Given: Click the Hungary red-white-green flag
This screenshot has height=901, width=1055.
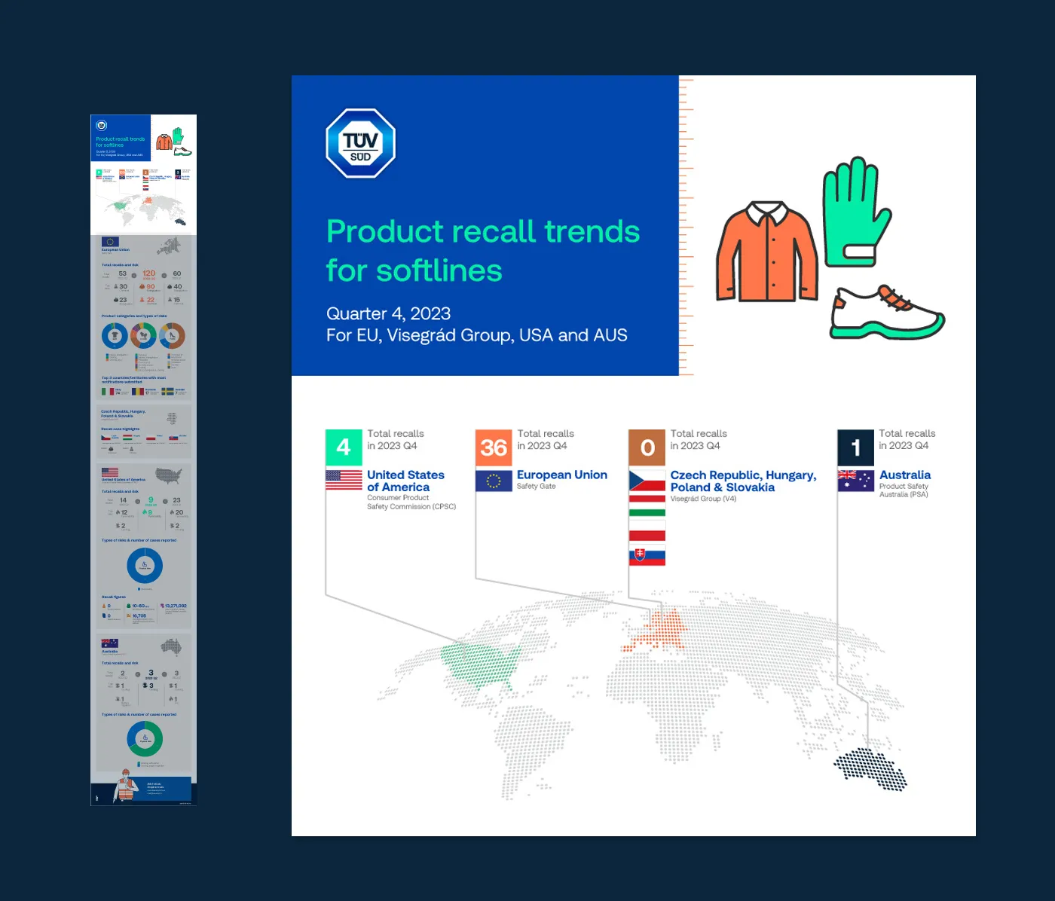Looking at the screenshot, I should point(647,505).
